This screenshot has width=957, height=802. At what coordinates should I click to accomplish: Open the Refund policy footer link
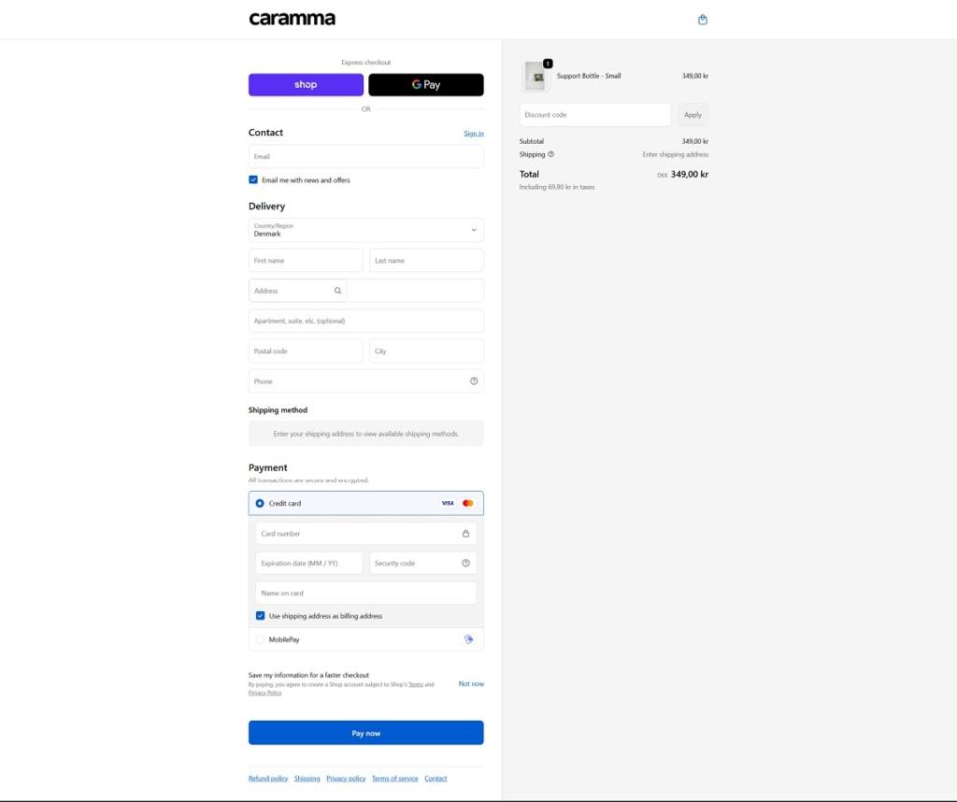pos(267,779)
